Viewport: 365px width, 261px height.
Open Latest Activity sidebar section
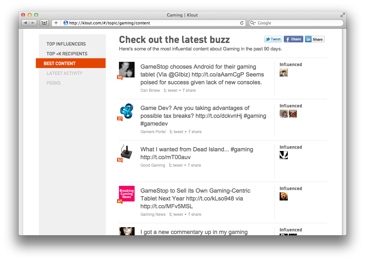pos(65,73)
